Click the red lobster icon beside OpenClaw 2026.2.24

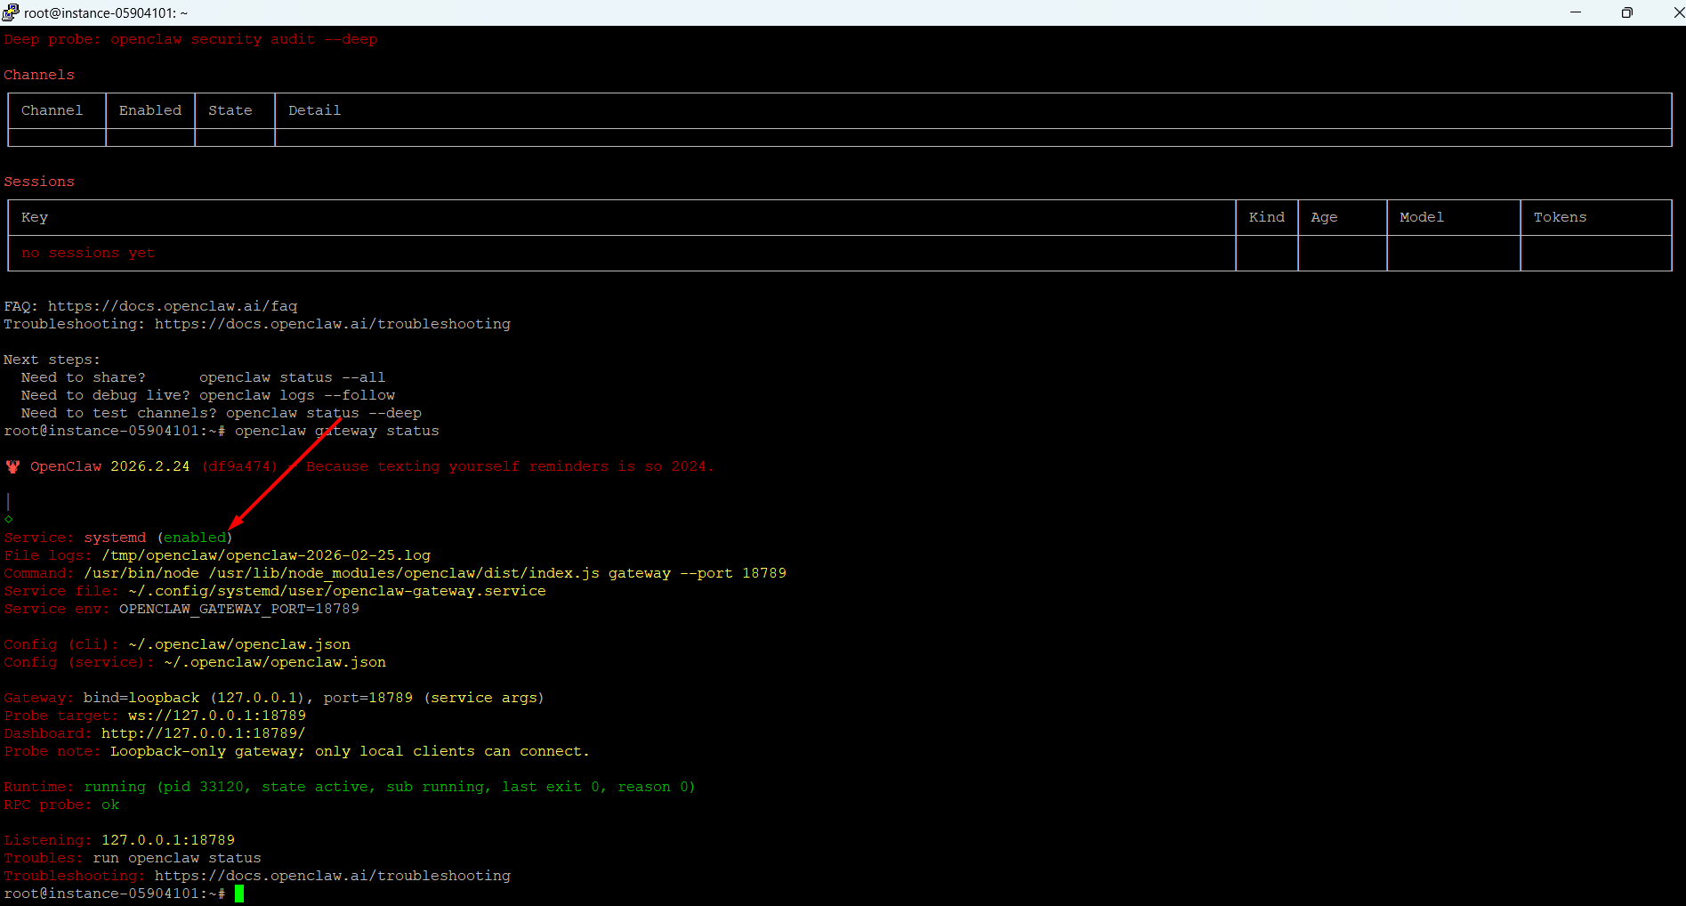pyautogui.click(x=12, y=466)
